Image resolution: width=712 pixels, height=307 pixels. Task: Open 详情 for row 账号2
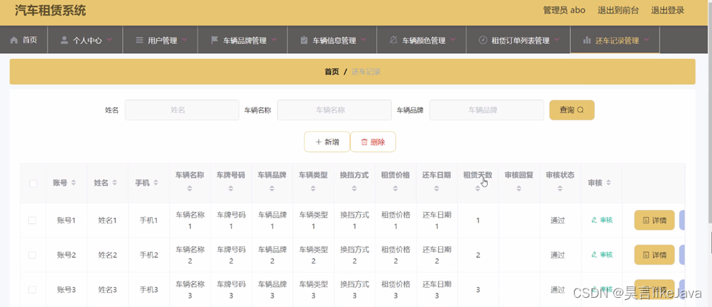655,255
